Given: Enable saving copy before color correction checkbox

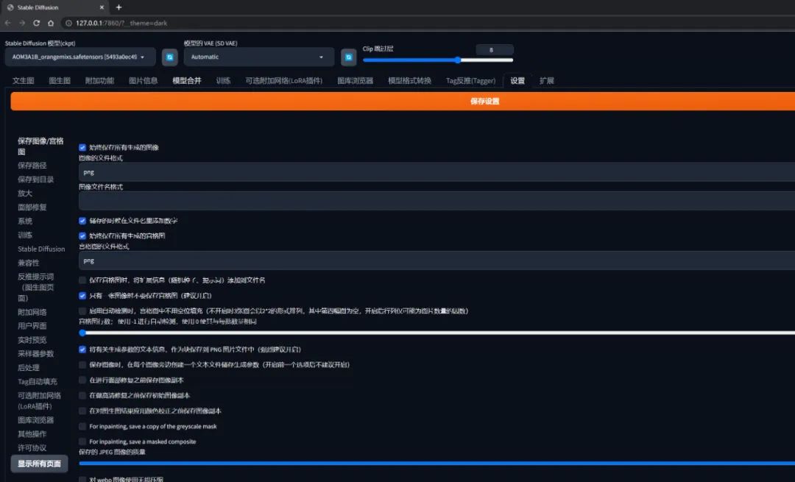Looking at the screenshot, I should pos(82,411).
